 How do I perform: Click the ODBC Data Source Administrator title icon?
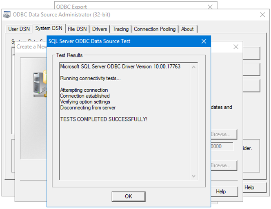tap(7, 15)
